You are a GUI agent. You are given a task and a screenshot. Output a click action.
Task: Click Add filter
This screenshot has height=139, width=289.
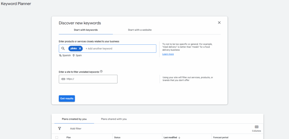76,129
